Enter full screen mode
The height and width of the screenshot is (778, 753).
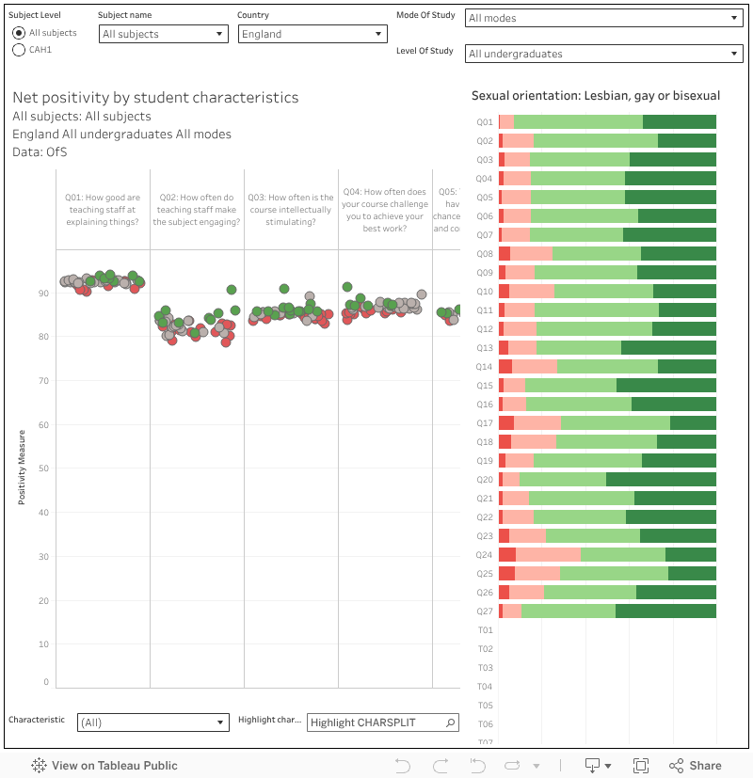(641, 766)
